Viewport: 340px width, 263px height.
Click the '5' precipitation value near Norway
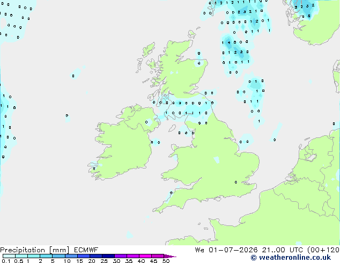(x=309, y=16)
